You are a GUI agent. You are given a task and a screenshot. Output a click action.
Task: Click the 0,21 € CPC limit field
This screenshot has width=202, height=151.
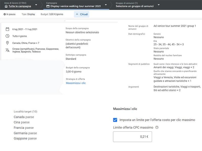point(132,137)
